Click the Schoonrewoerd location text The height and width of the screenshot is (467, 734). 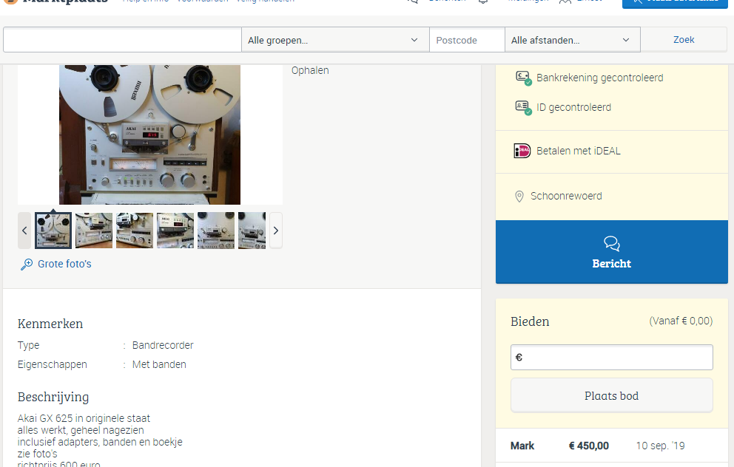point(566,196)
